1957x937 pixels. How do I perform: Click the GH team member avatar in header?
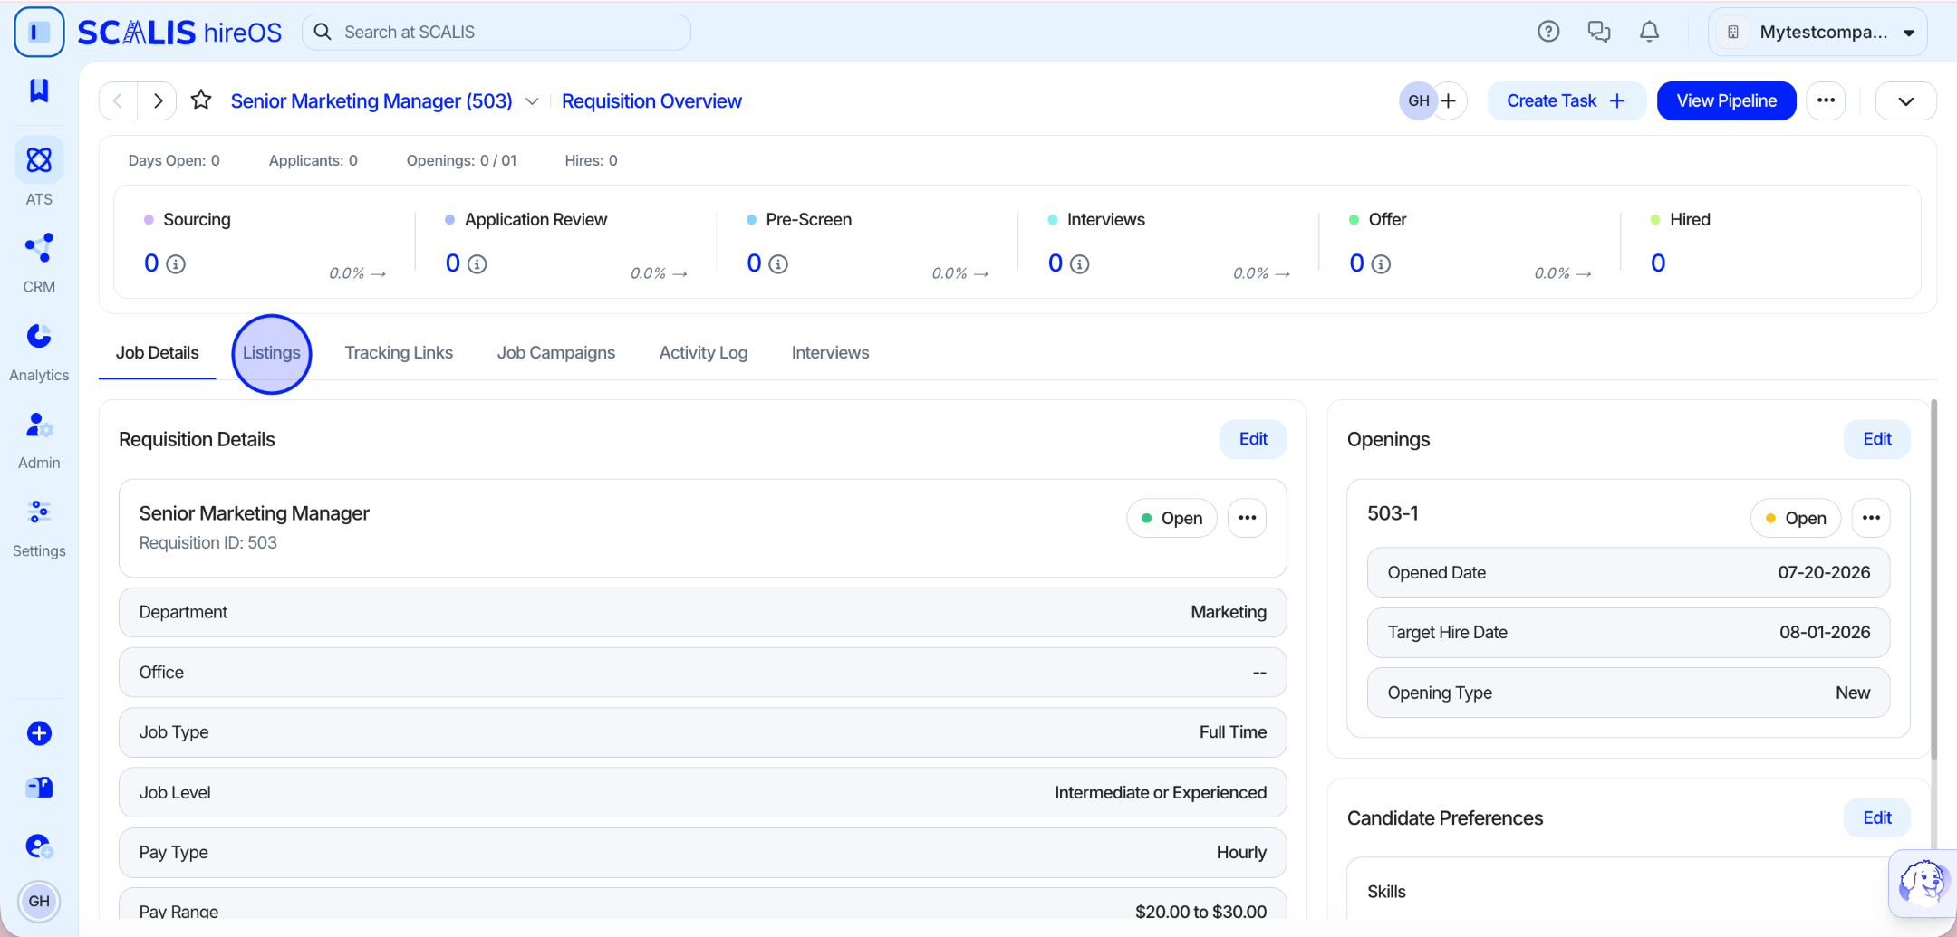coord(1418,100)
